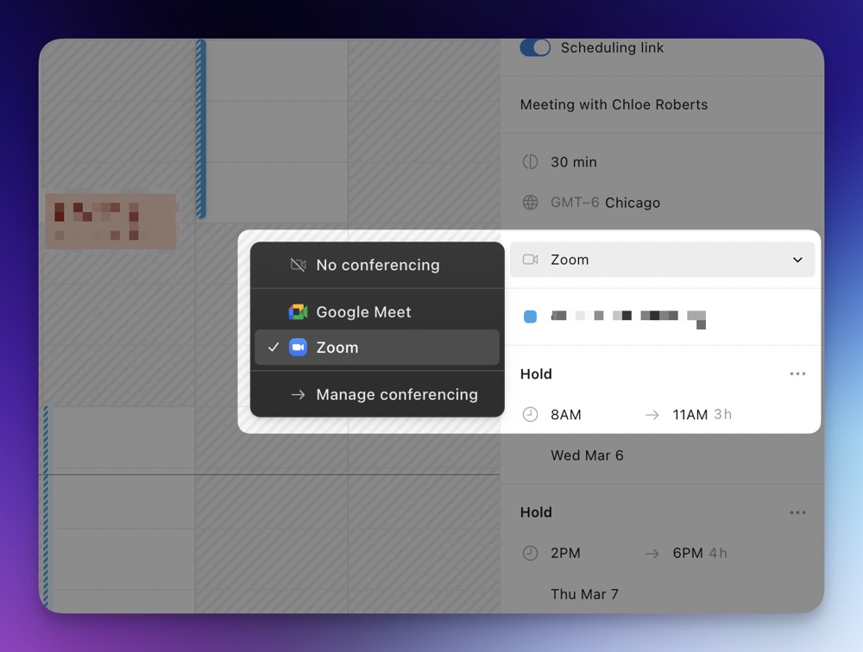Click the 4h duration label

tap(718, 553)
